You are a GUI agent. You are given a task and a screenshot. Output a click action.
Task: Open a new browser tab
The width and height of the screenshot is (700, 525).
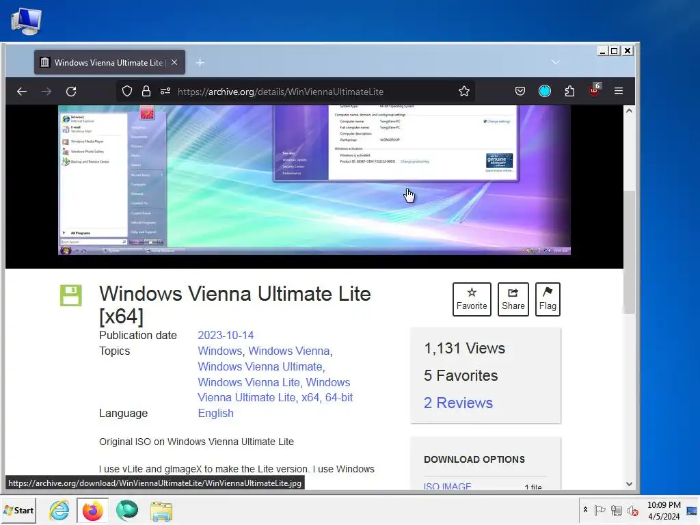(200, 63)
